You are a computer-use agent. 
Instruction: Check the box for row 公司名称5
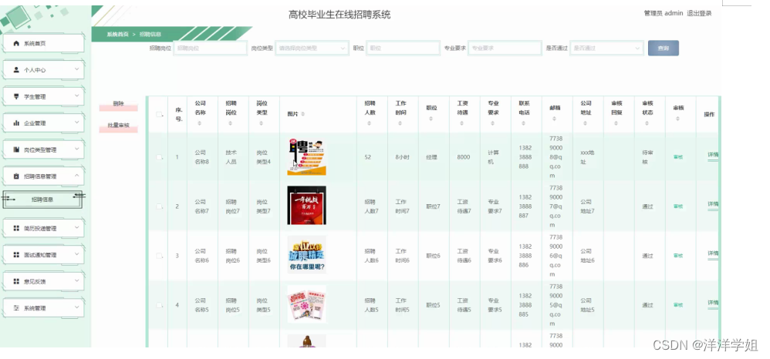pyautogui.click(x=159, y=305)
